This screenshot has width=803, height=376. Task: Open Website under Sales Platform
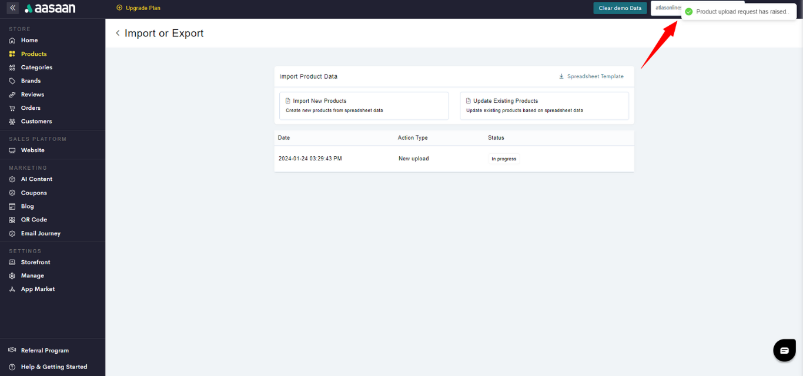pos(32,150)
